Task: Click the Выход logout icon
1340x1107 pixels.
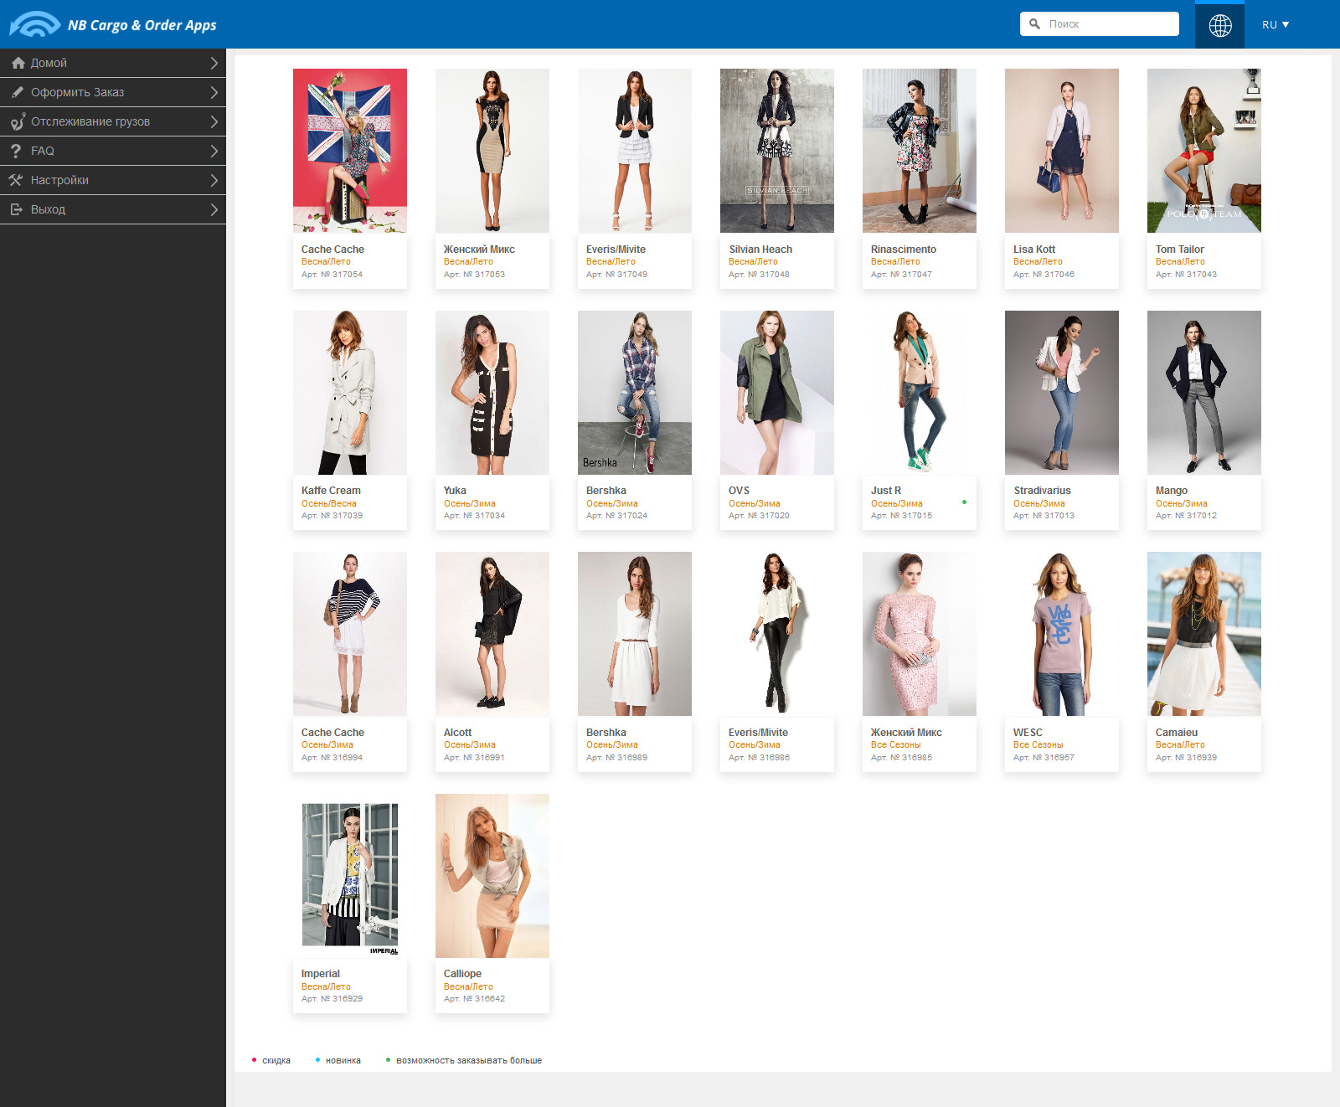Action: 17,209
